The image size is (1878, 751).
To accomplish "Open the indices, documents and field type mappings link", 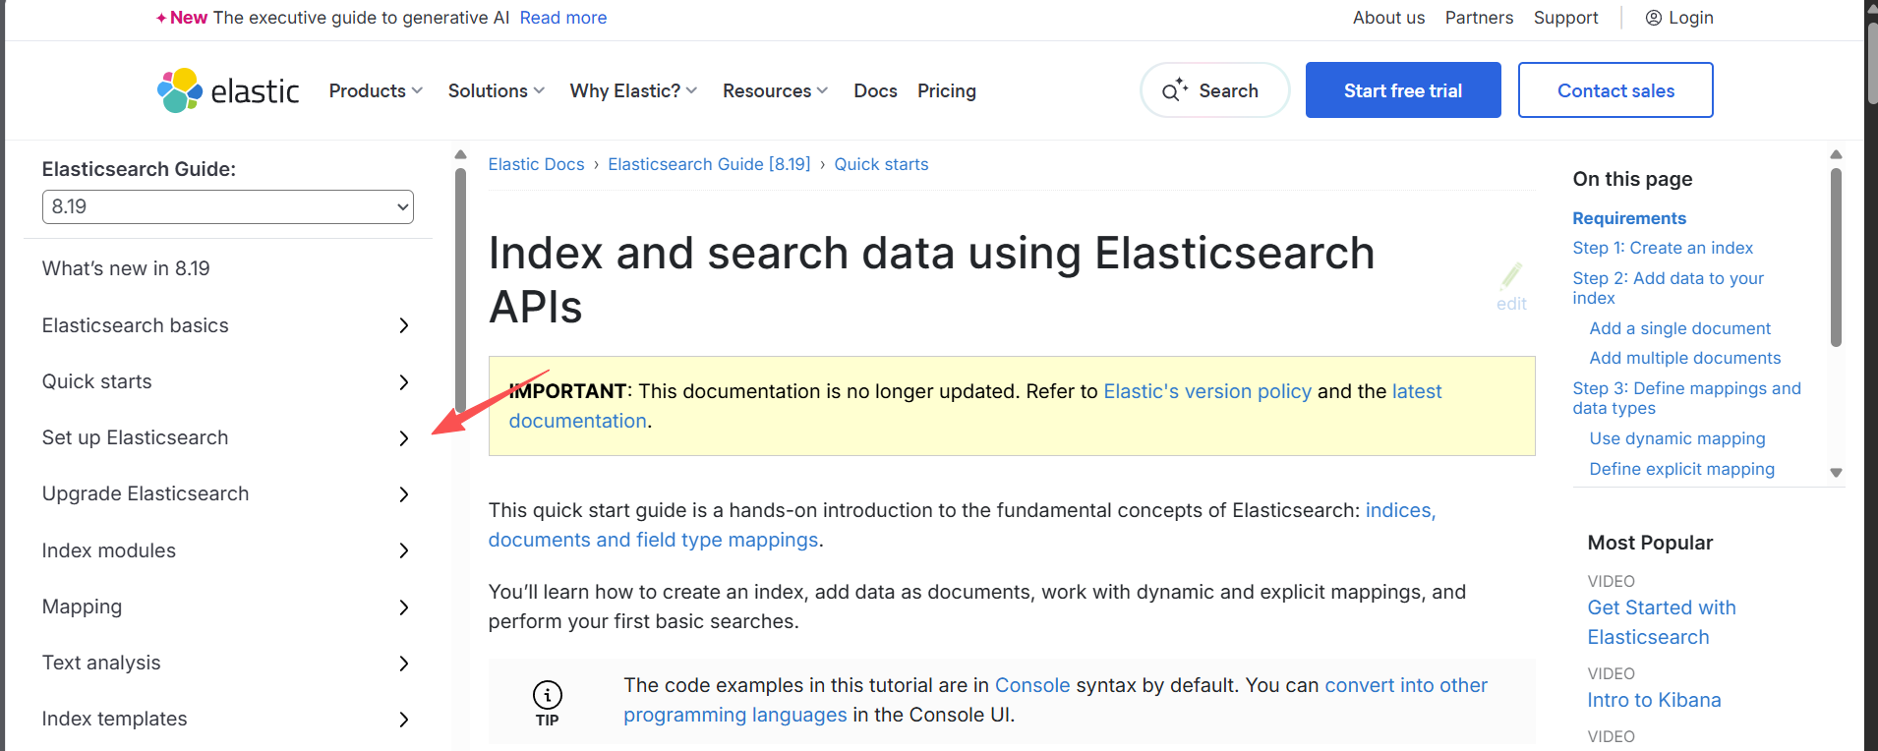I will [x=1400, y=510].
